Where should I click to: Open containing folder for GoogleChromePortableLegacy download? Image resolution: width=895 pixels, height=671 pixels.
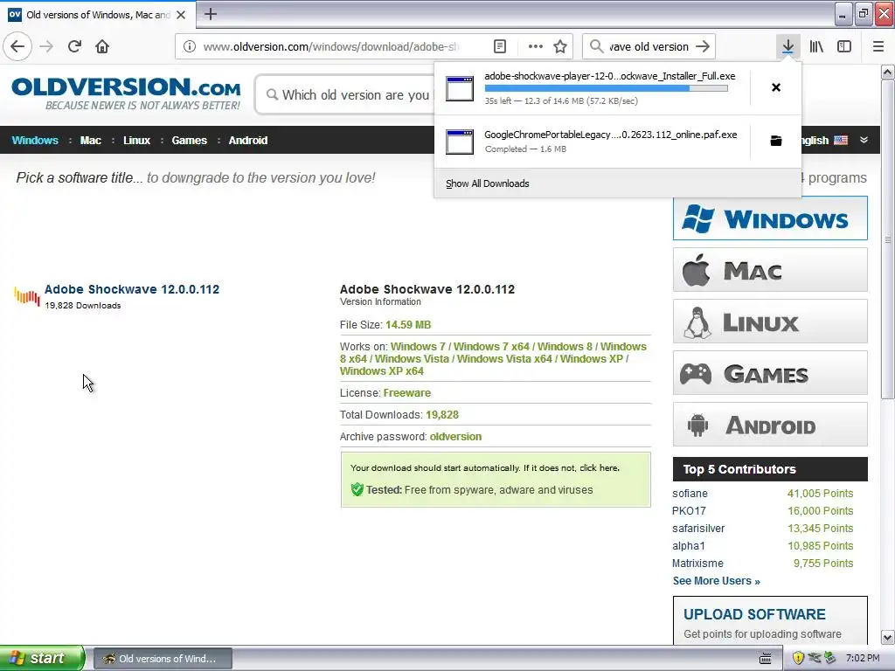click(776, 141)
